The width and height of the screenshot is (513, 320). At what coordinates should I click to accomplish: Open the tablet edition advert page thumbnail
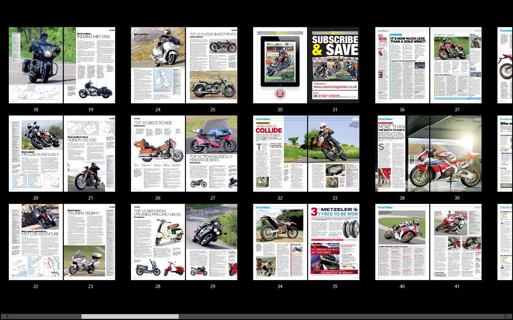pyautogui.click(x=280, y=65)
